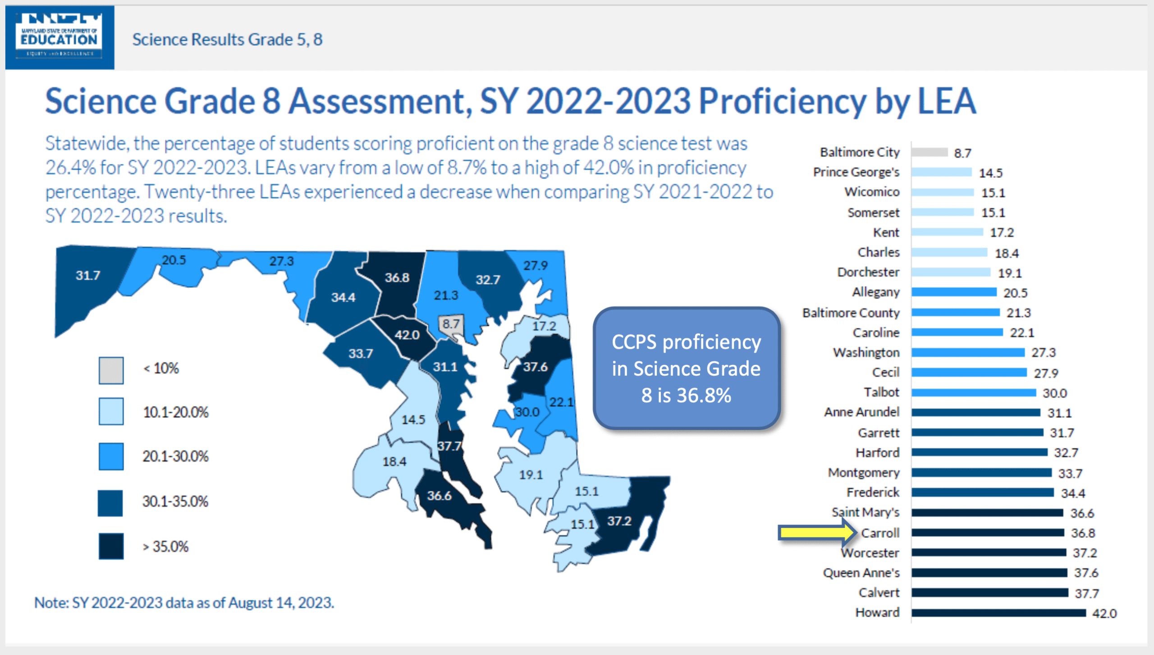Image resolution: width=1154 pixels, height=655 pixels.
Task: Click the Howard bar showing 42.0
Action: [x=998, y=613]
